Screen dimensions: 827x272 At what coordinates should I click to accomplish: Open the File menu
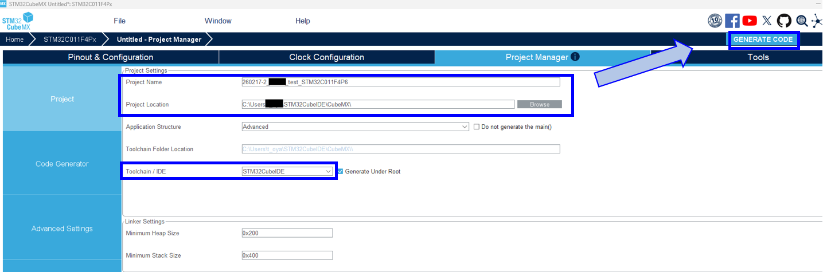tap(119, 21)
